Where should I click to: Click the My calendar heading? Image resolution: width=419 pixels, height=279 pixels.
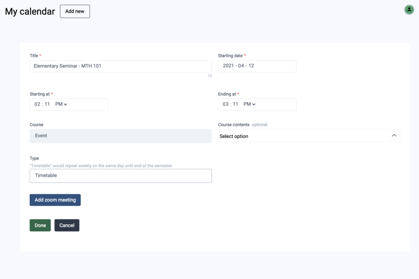point(29,11)
